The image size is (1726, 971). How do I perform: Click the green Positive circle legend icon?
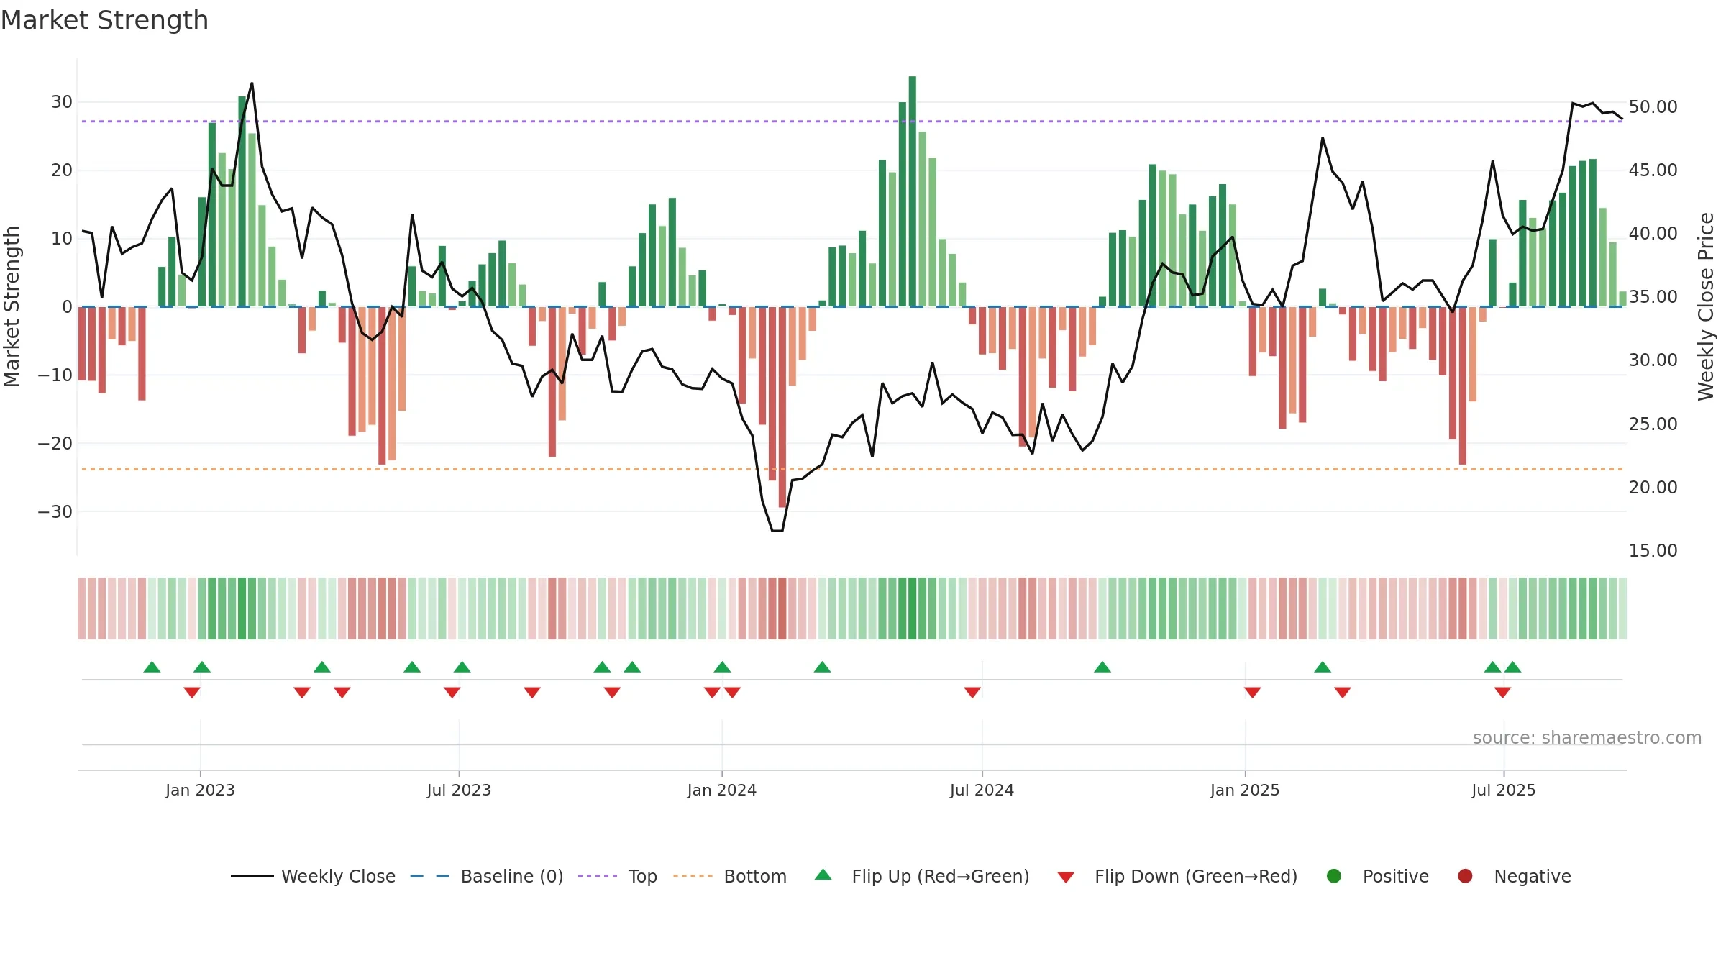[1334, 876]
